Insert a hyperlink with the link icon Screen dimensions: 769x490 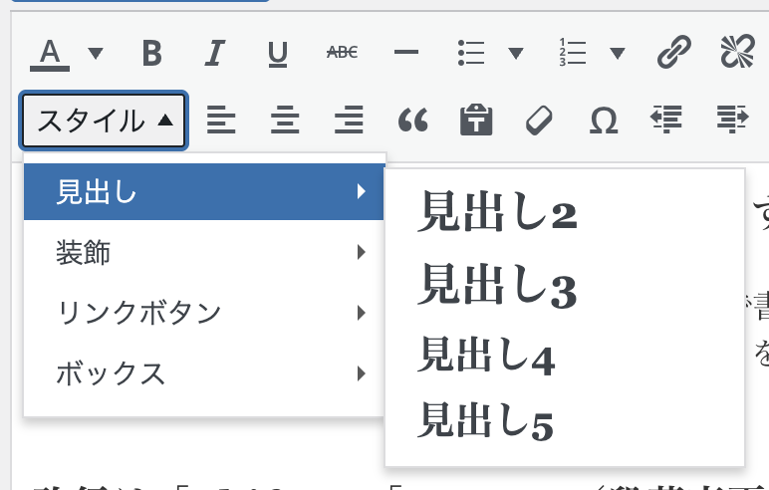[674, 53]
